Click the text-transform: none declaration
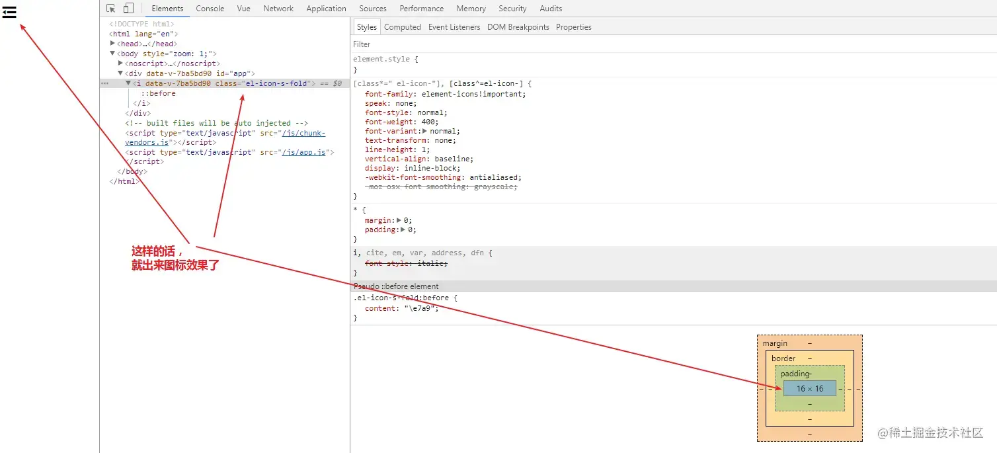 click(x=411, y=140)
